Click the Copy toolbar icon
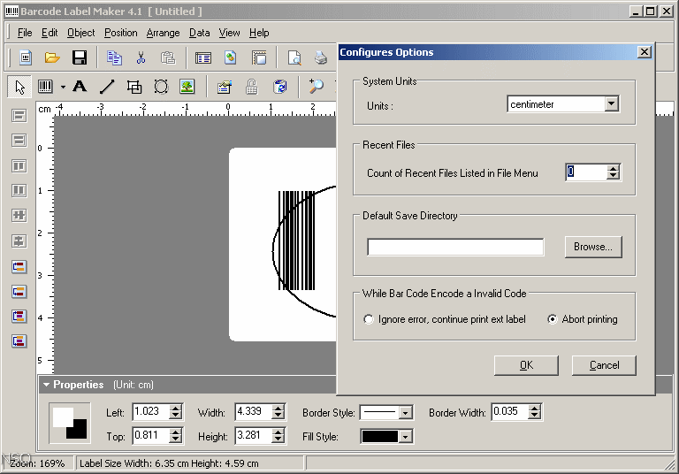This screenshot has width=679, height=474. click(114, 57)
